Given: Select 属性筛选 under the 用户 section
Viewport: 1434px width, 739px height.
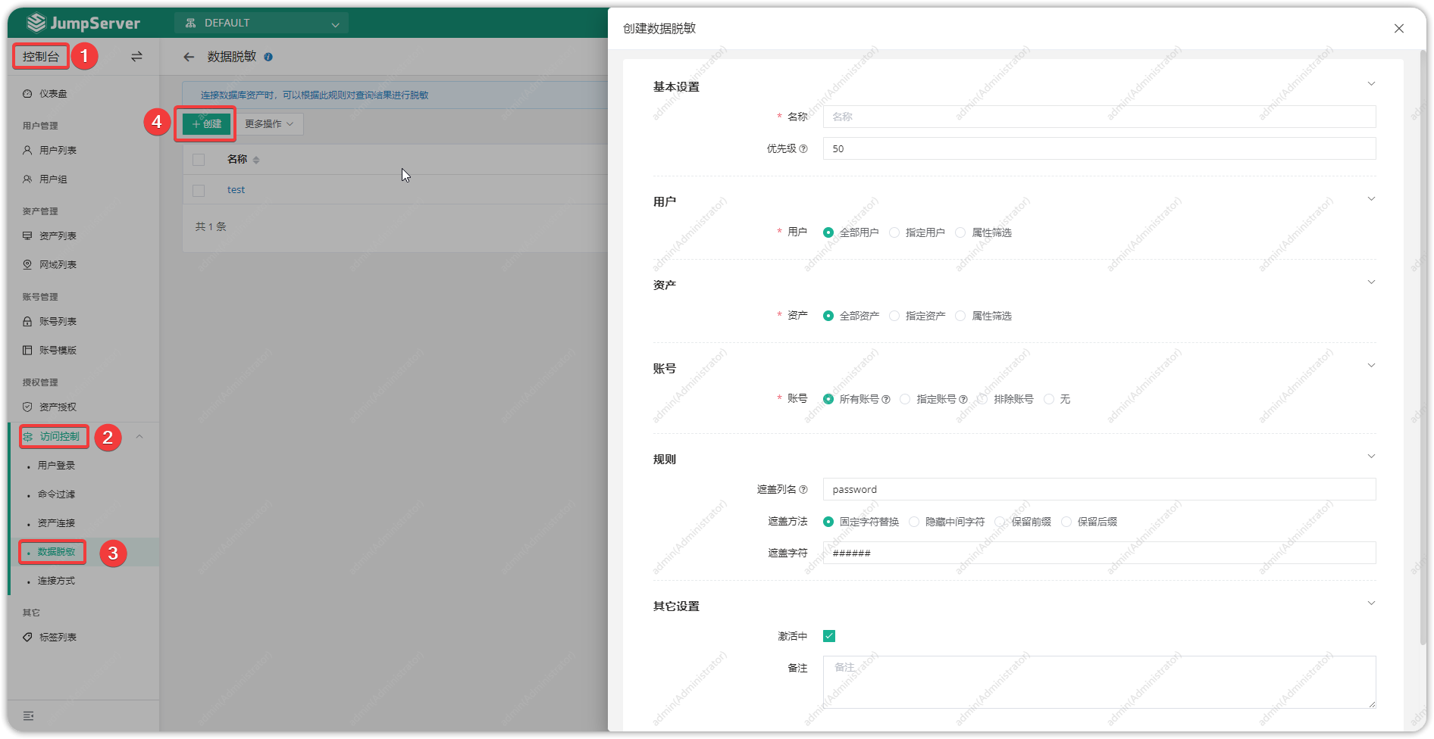Looking at the screenshot, I should point(984,232).
